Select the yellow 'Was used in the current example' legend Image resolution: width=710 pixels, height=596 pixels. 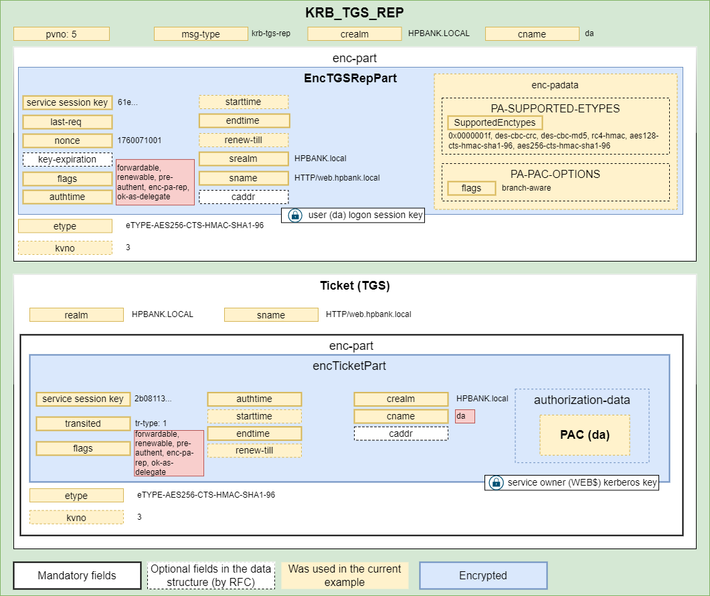click(x=345, y=575)
